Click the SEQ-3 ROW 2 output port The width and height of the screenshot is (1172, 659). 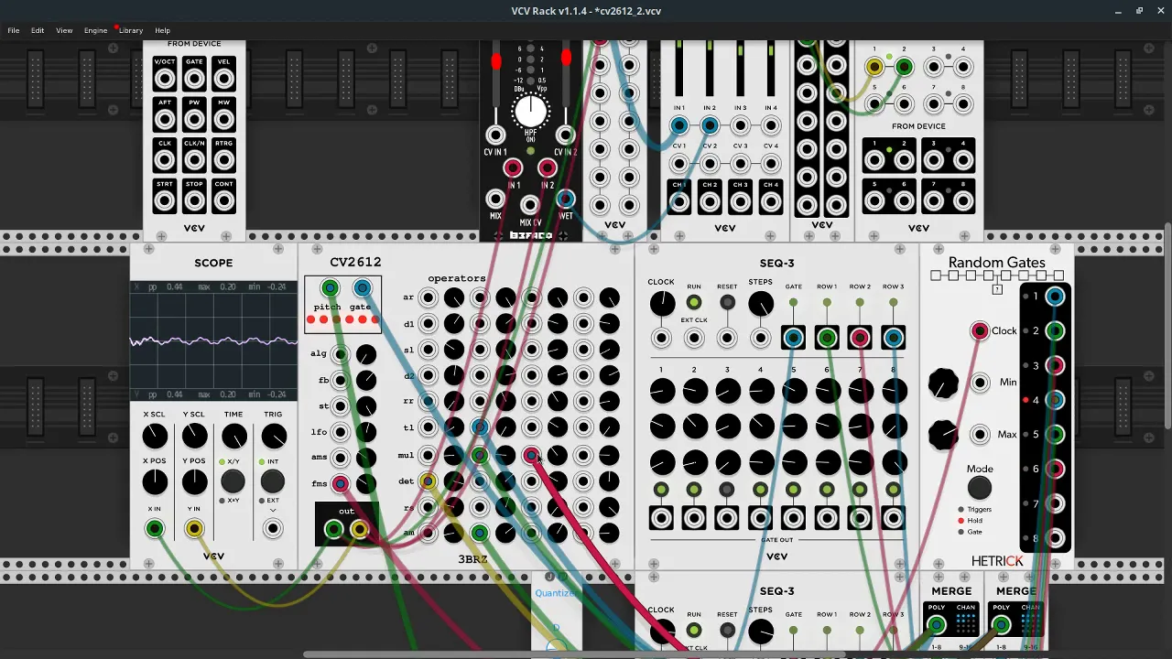click(860, 339)
